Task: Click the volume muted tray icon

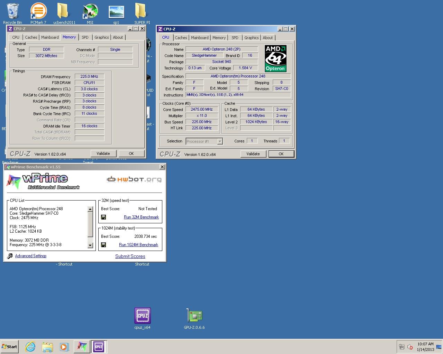Action: 410,347
